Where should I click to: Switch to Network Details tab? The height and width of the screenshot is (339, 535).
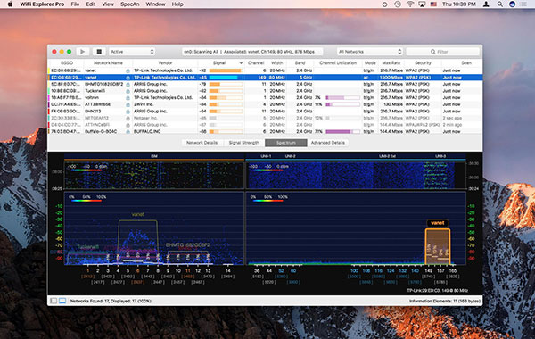pos(202,143)
